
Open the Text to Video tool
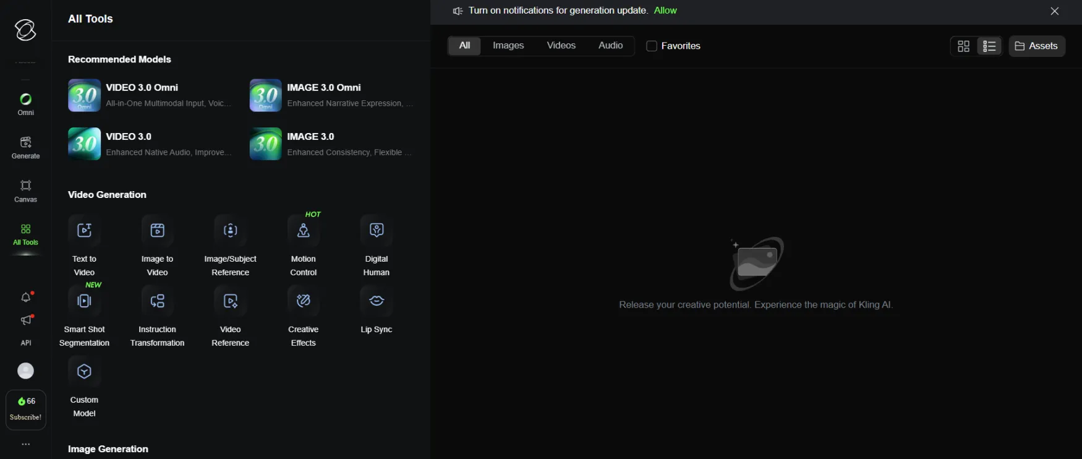click(84, 245)
